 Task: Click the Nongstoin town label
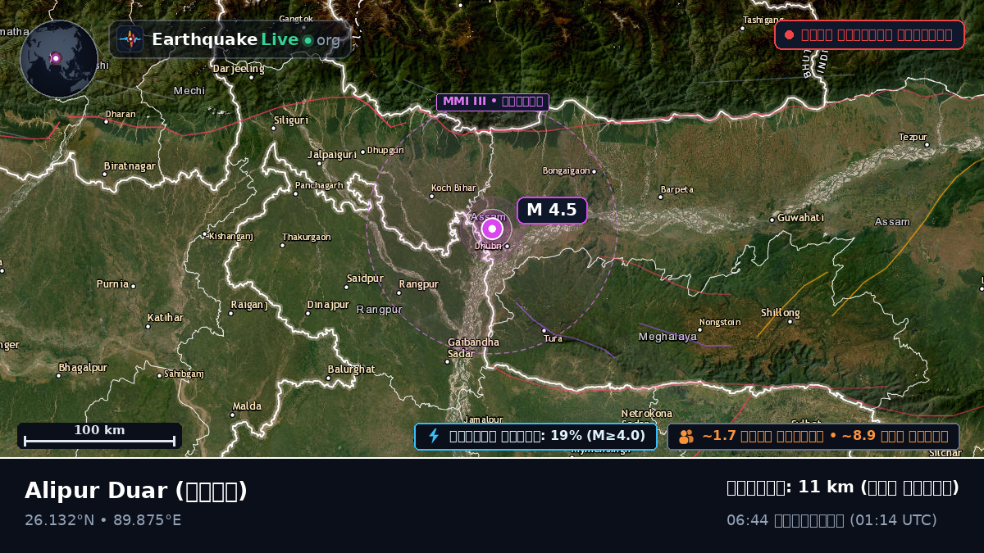pyautogui.click(x=720, y=323)
